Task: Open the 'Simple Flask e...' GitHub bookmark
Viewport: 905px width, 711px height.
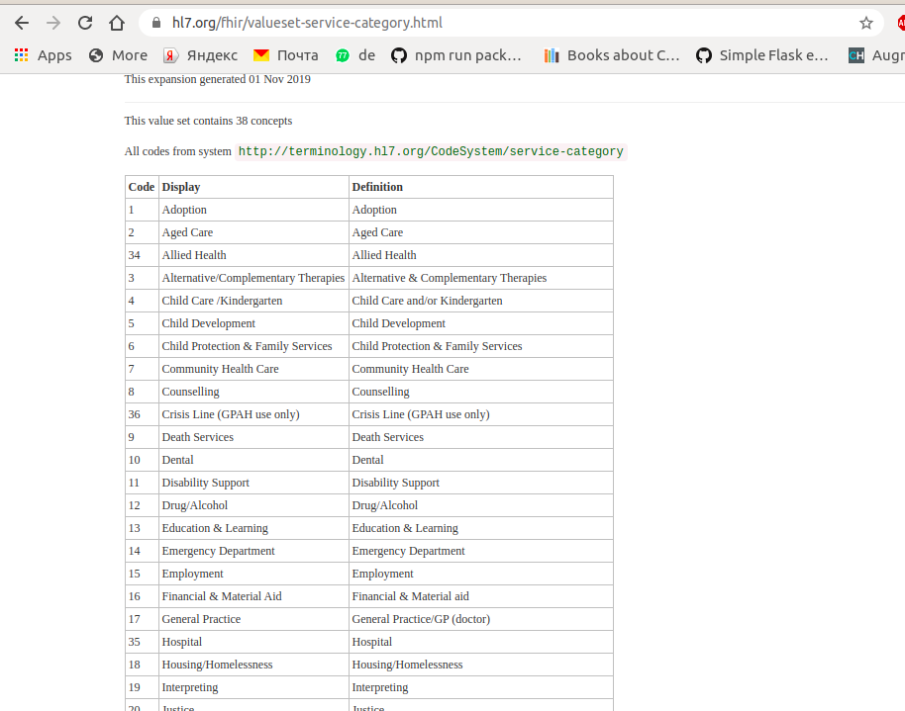Action: (x=761, y=55)
